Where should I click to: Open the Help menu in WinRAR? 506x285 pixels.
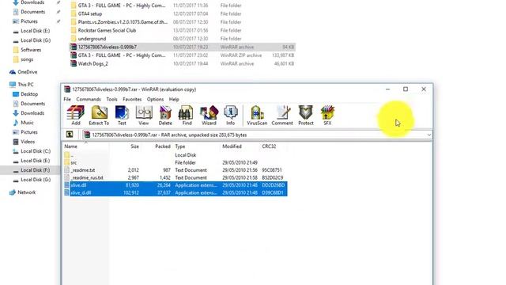[x=174, y=99]
